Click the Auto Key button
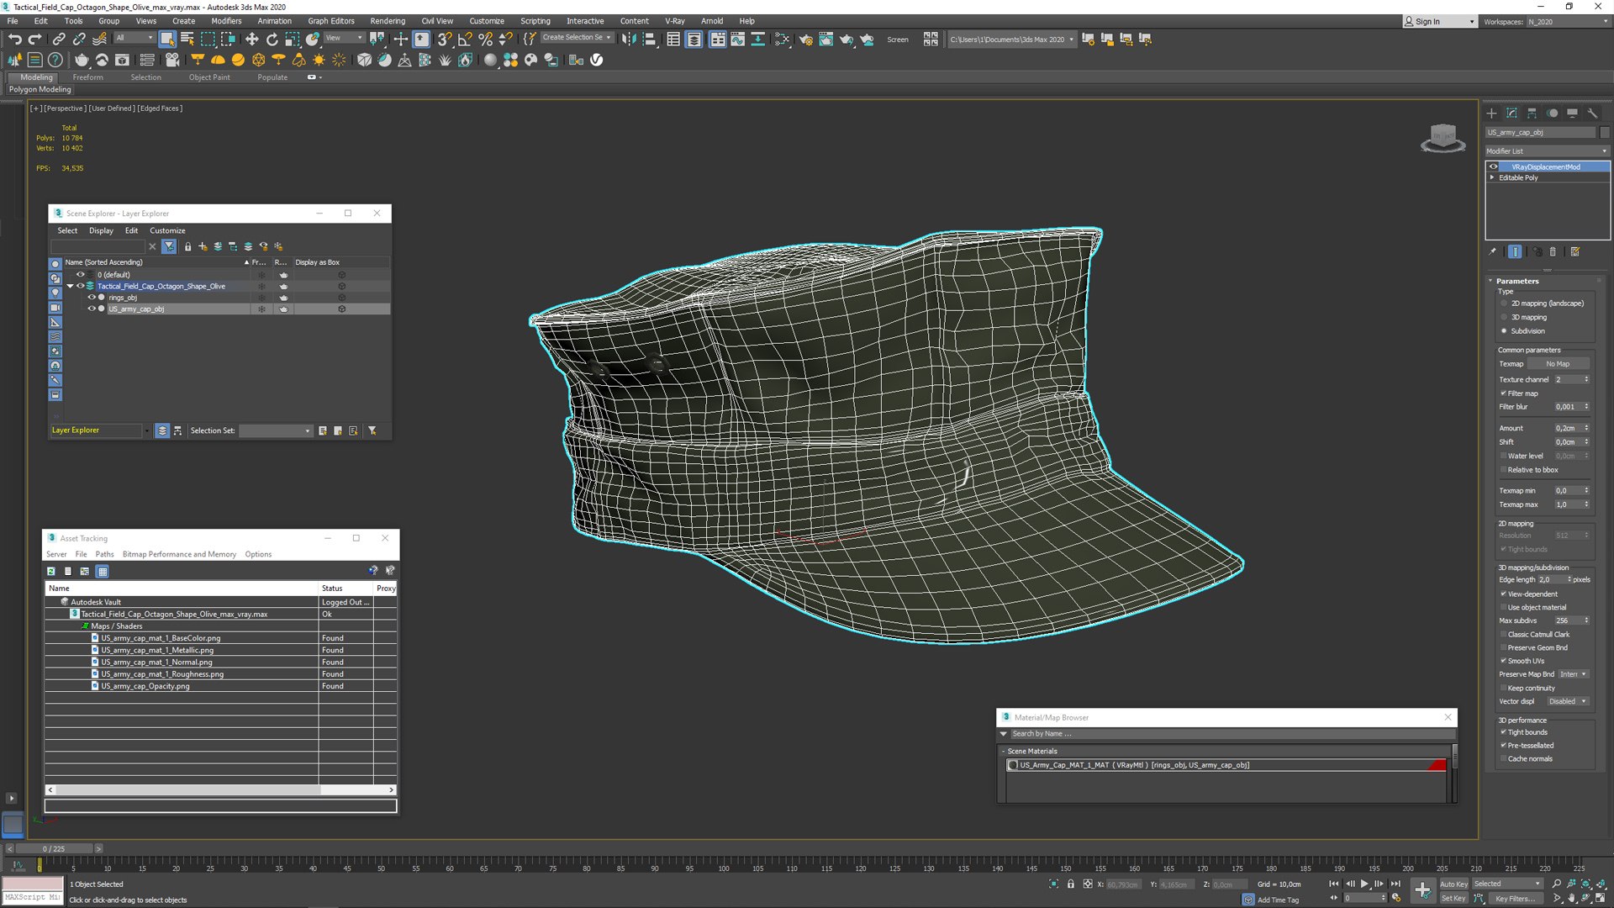 [1453, 884]
